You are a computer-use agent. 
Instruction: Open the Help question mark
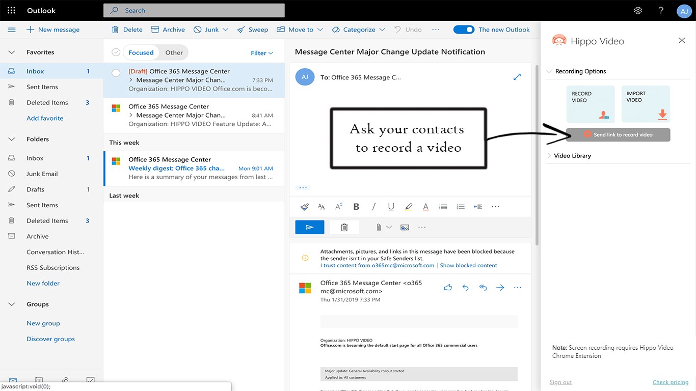tap(661, 10)
